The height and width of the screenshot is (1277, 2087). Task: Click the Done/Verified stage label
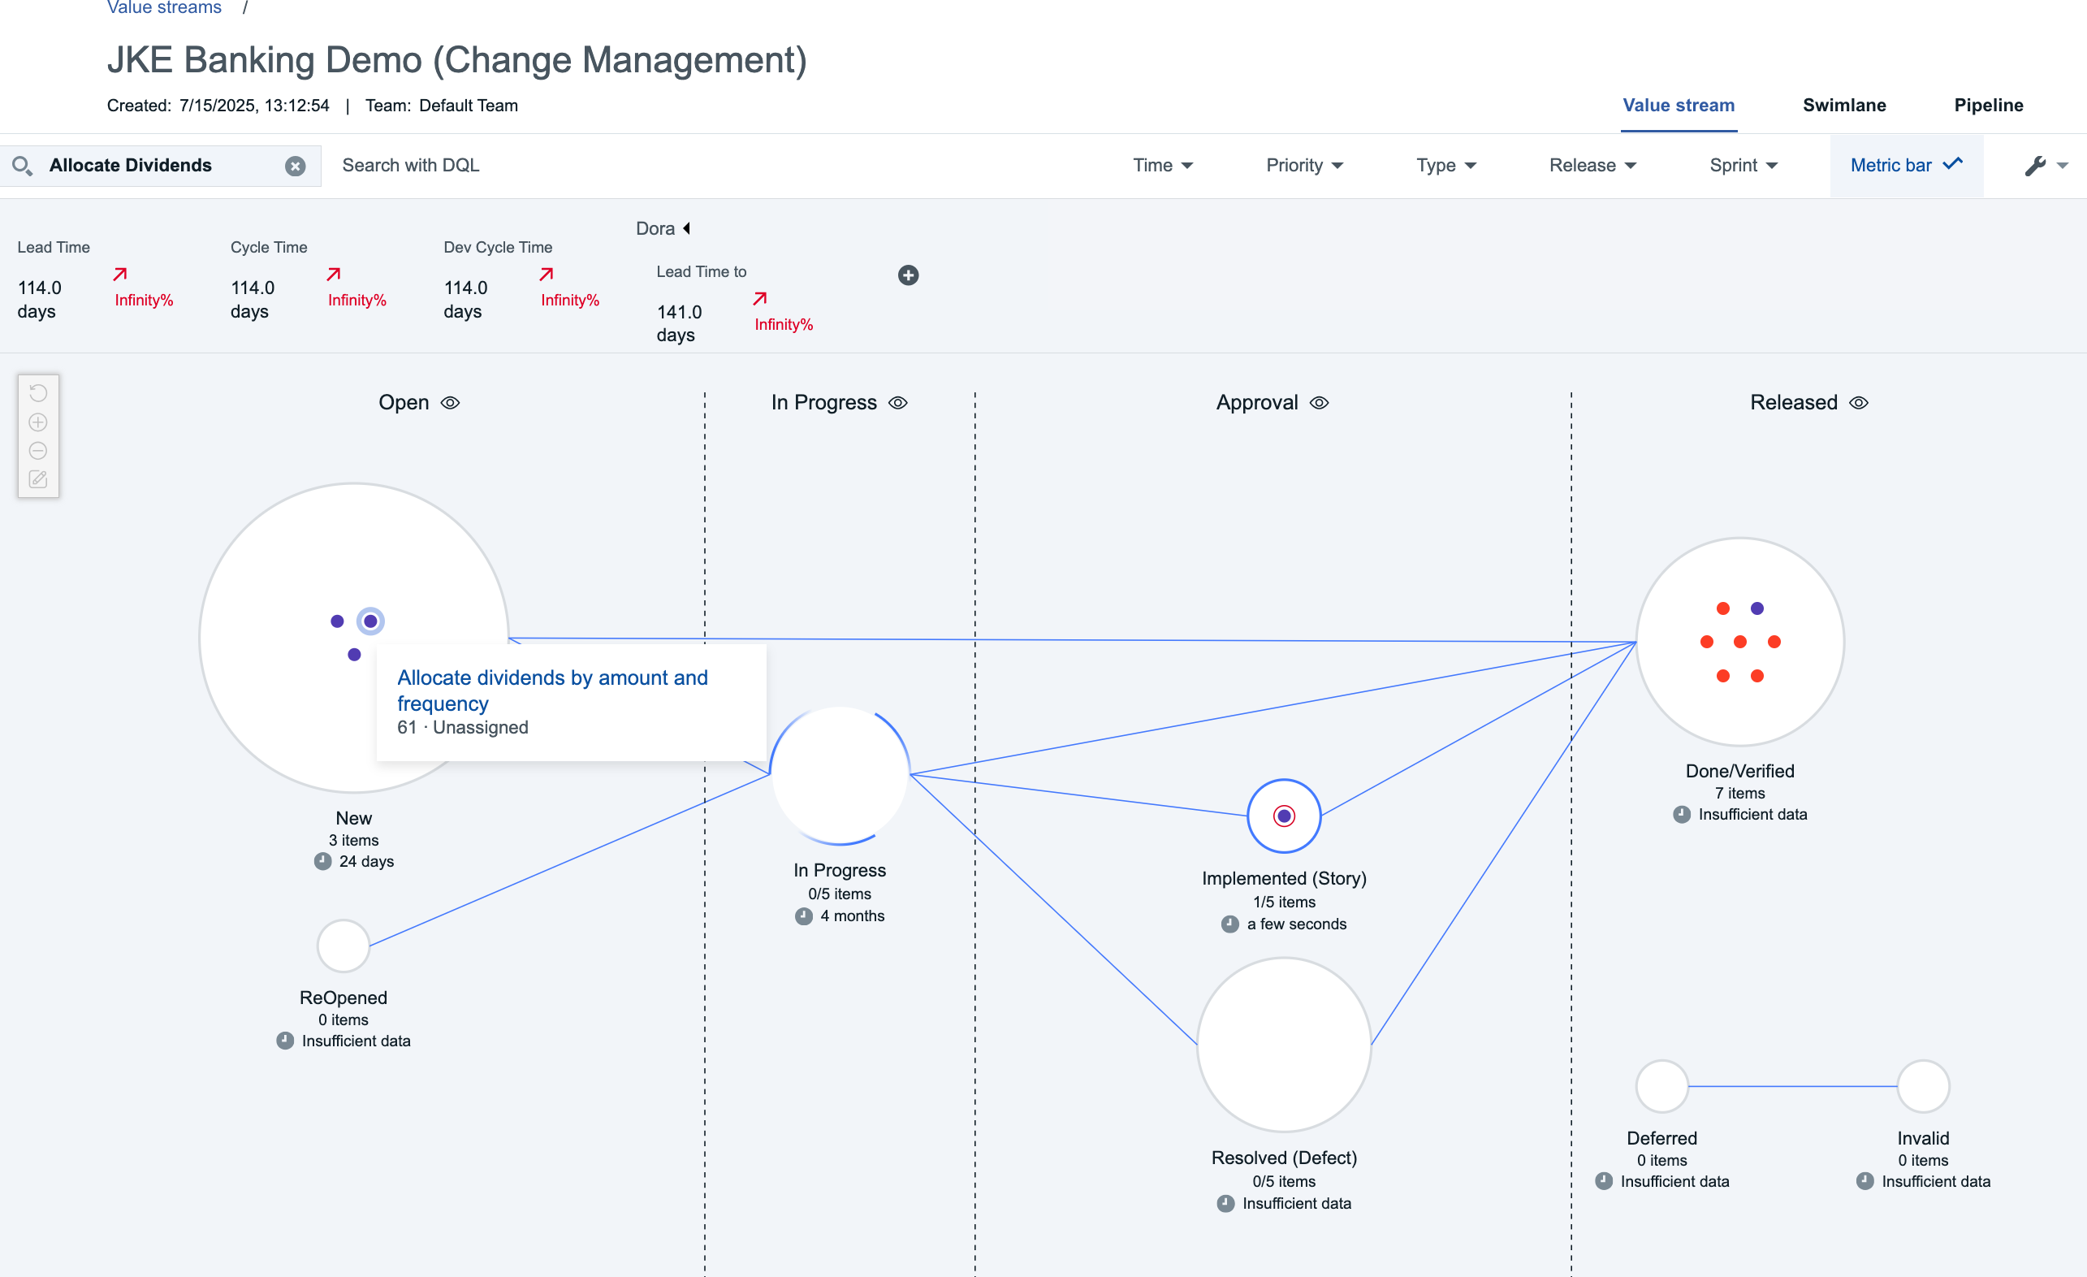pos(1739,771)
